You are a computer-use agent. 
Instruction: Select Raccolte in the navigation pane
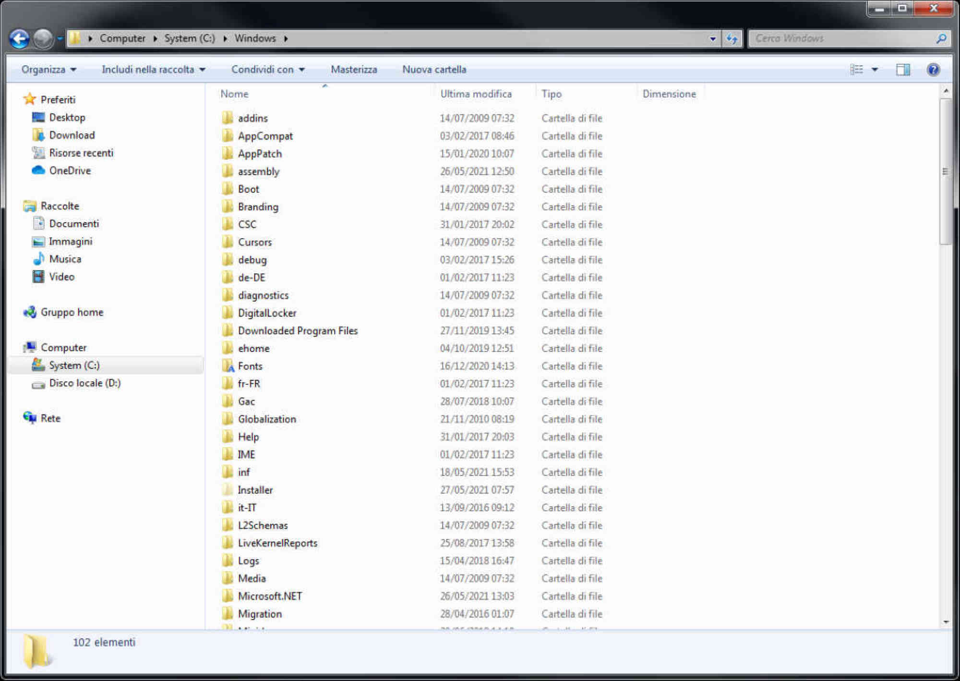pyautogui.click(x=60, y=206)
